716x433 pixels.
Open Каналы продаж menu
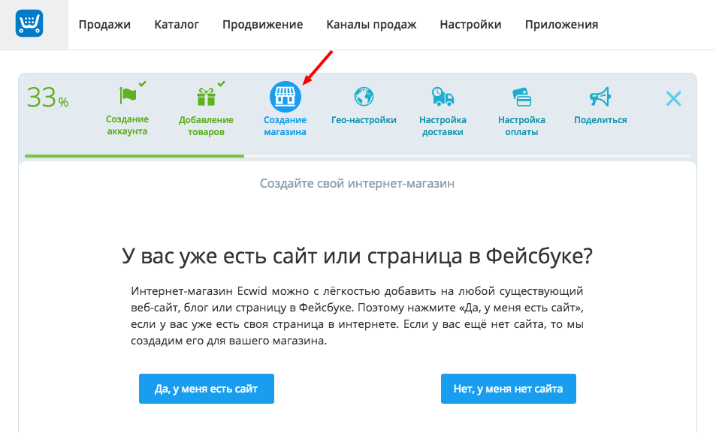[x=371, y=25]
